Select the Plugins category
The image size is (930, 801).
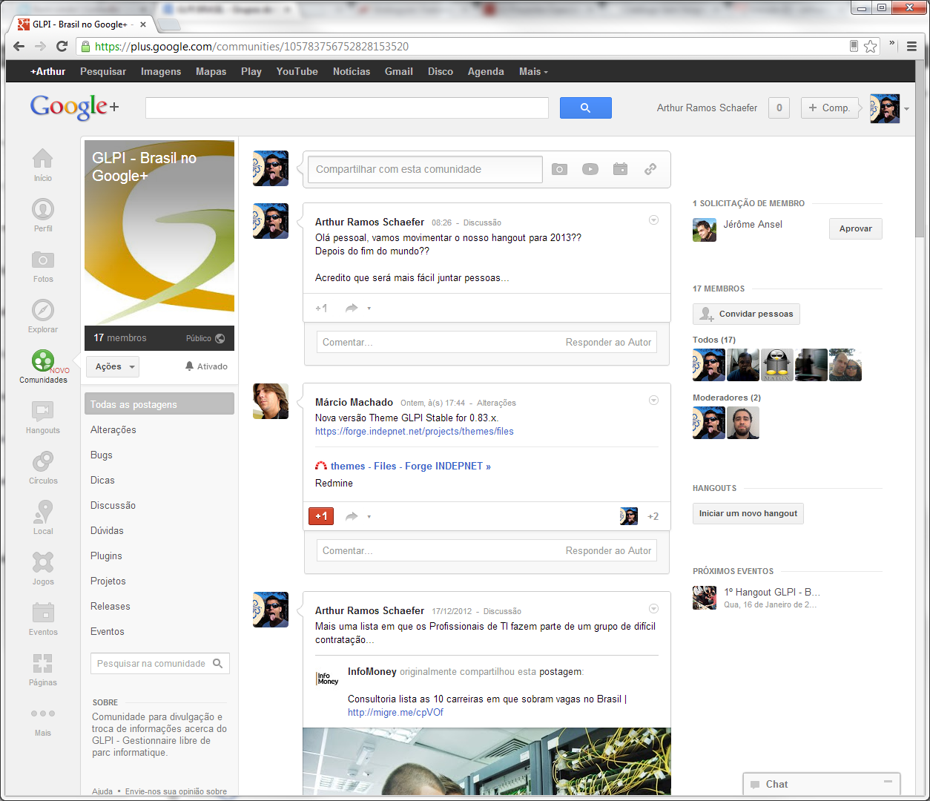pyautogui.click(x=106, y=556)
